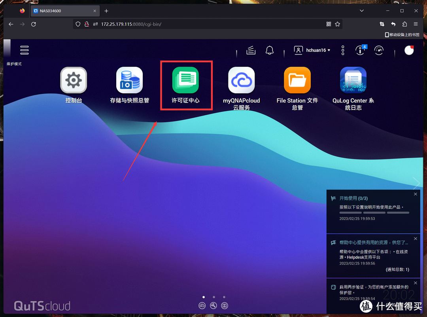Select the second desktop page dot
This screenshot has width=427, height=317.
[x=214, y=297]
